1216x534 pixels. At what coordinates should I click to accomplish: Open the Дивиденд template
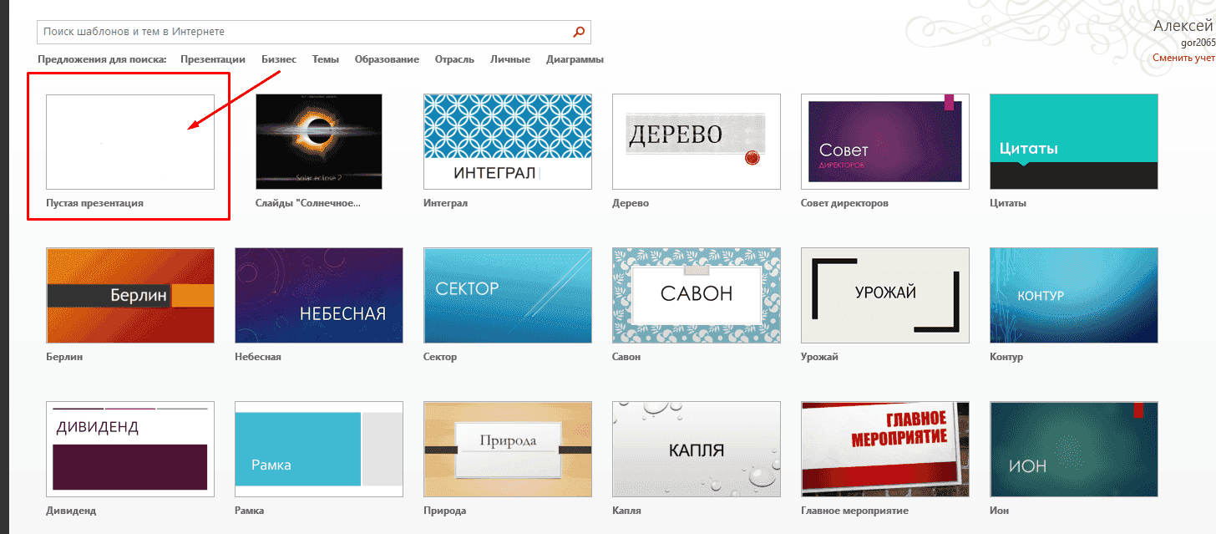(129, 449)
